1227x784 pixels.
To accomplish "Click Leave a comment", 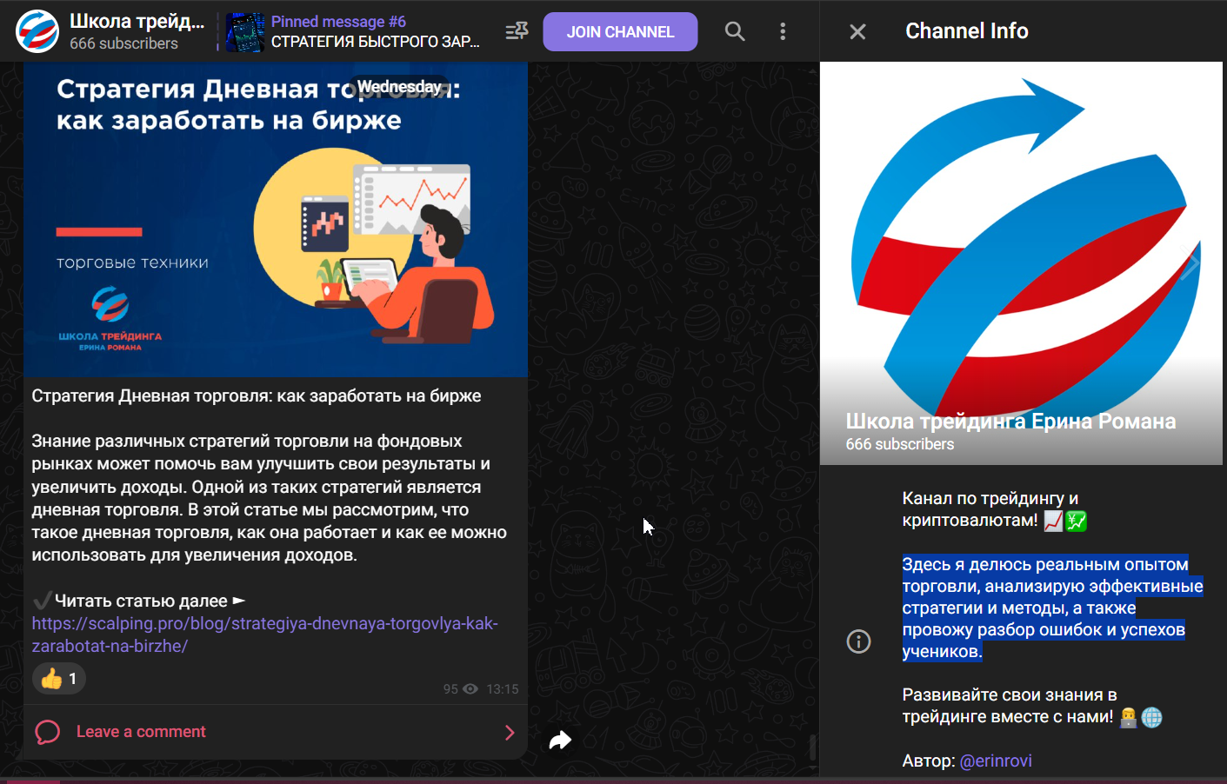I will pos(141,732).
